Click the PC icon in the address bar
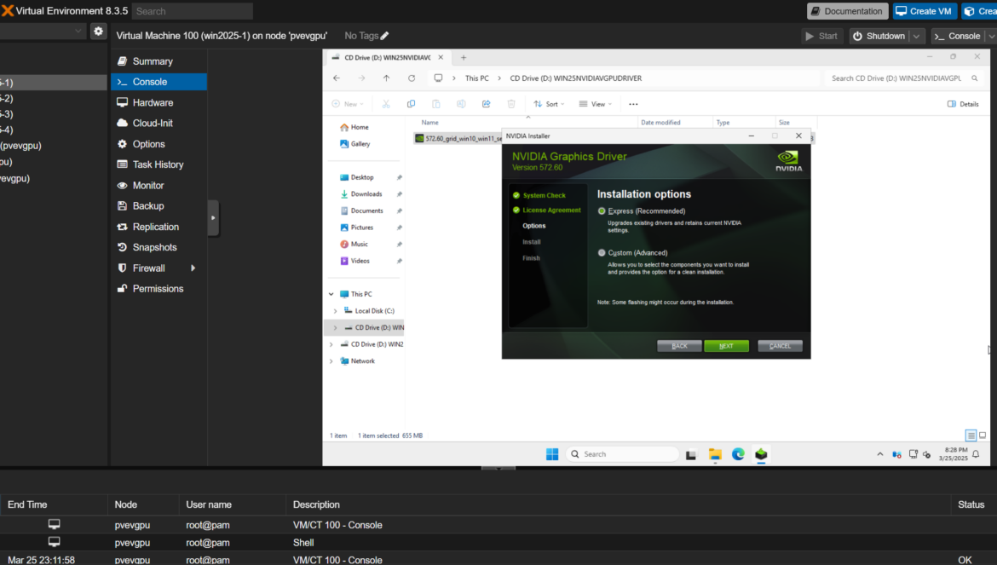Screen dimensions: 997x565 pyautogui.click(x=438, y=78)
